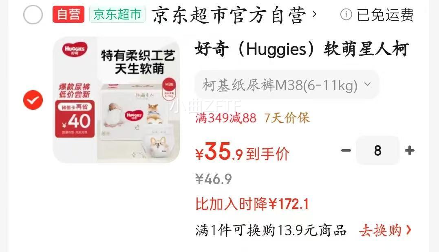The height and width of the screenshot is (252, 439).
Task: Open the 柯基纸尿裤M38(6-11kg) spec dropdown
Action: click(x=287, y=85)
